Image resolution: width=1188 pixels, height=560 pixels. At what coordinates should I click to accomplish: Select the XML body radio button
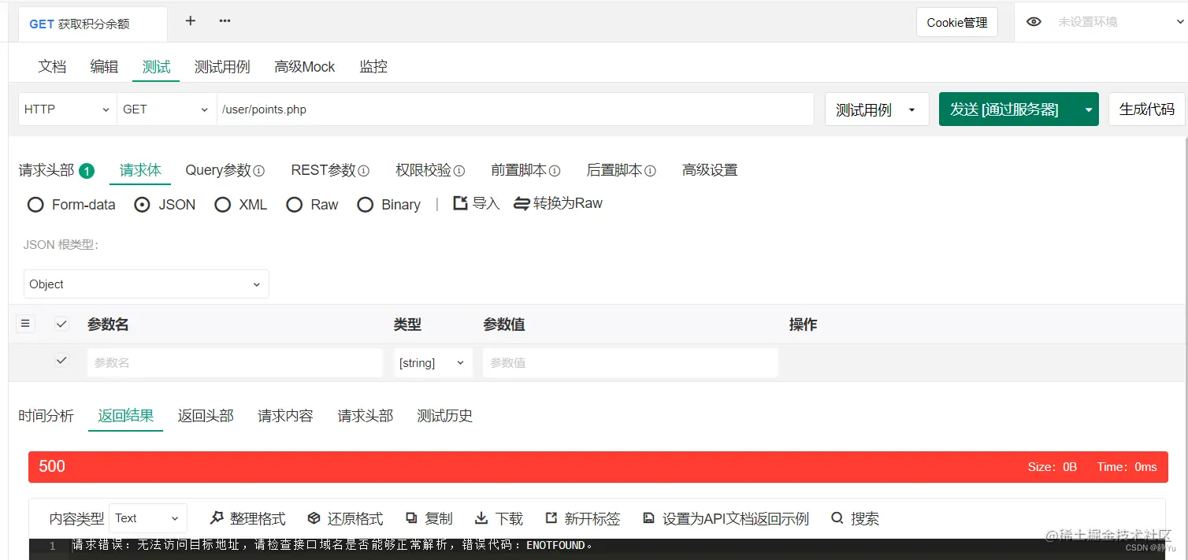223,204
